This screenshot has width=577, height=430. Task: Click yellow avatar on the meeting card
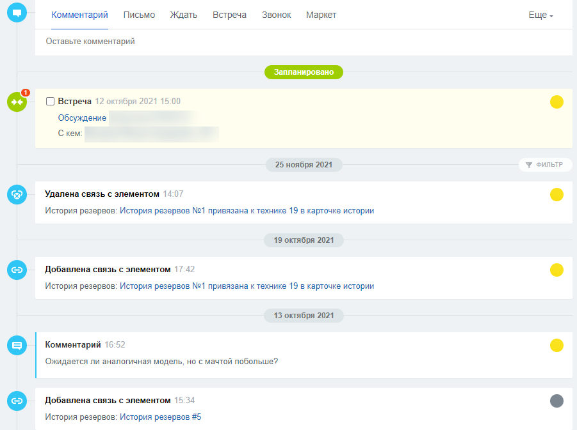tap(557, 102)
